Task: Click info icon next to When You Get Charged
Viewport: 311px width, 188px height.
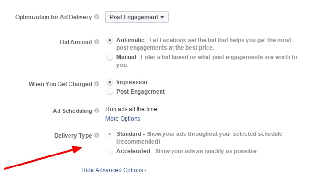Action: [x=97, y=84]
